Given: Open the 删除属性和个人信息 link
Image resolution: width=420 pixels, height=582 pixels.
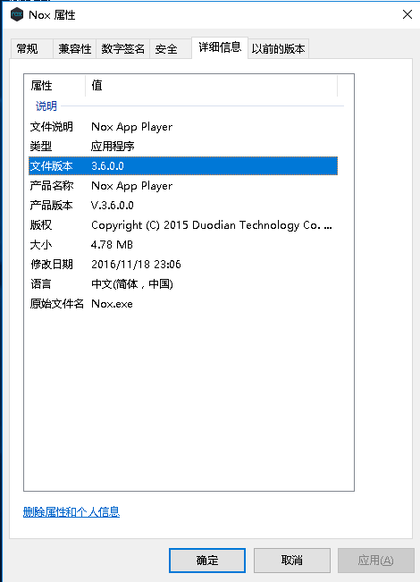Looking at the screenshot, I should tap(71, 512).
